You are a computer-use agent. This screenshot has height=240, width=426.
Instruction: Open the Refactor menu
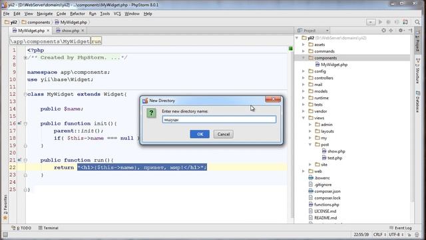77,13
